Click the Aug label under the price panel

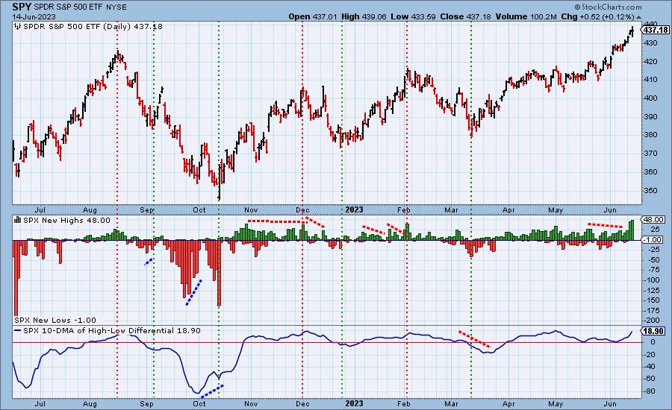coord(90,210)
